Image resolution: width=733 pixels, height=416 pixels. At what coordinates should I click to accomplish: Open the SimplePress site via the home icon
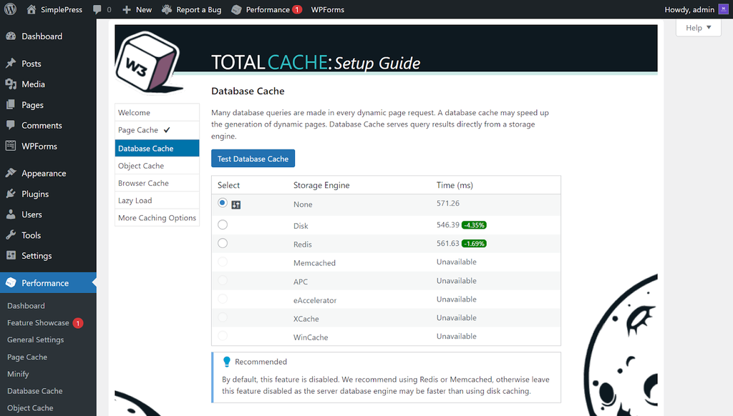(x=31, y=9)
